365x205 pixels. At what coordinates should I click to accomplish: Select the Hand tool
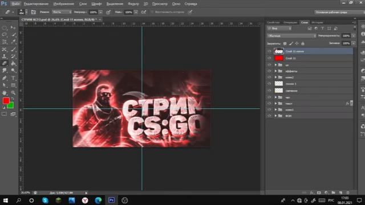4,93
